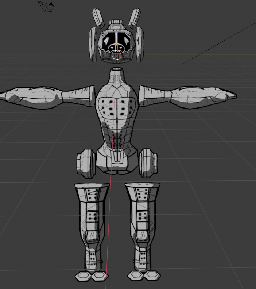
Task: Select the right antenna ear on the head
Action: (133, 18)
